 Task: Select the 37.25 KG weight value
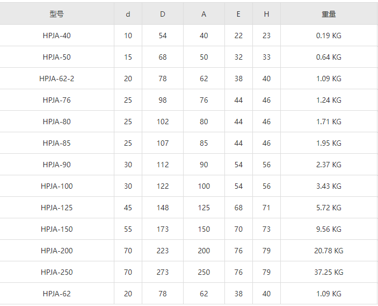[329, 272]
